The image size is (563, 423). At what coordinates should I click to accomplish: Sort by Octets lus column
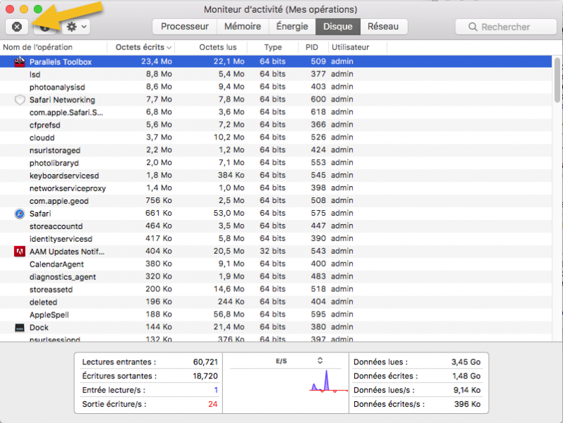click(x=211, y=47)
